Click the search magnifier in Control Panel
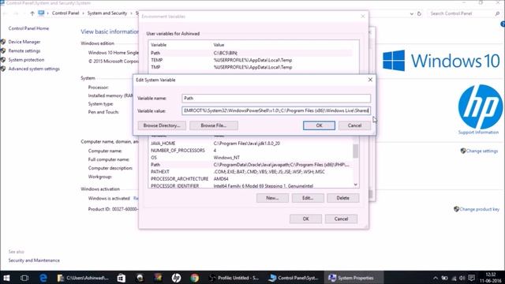 (498, 13)
